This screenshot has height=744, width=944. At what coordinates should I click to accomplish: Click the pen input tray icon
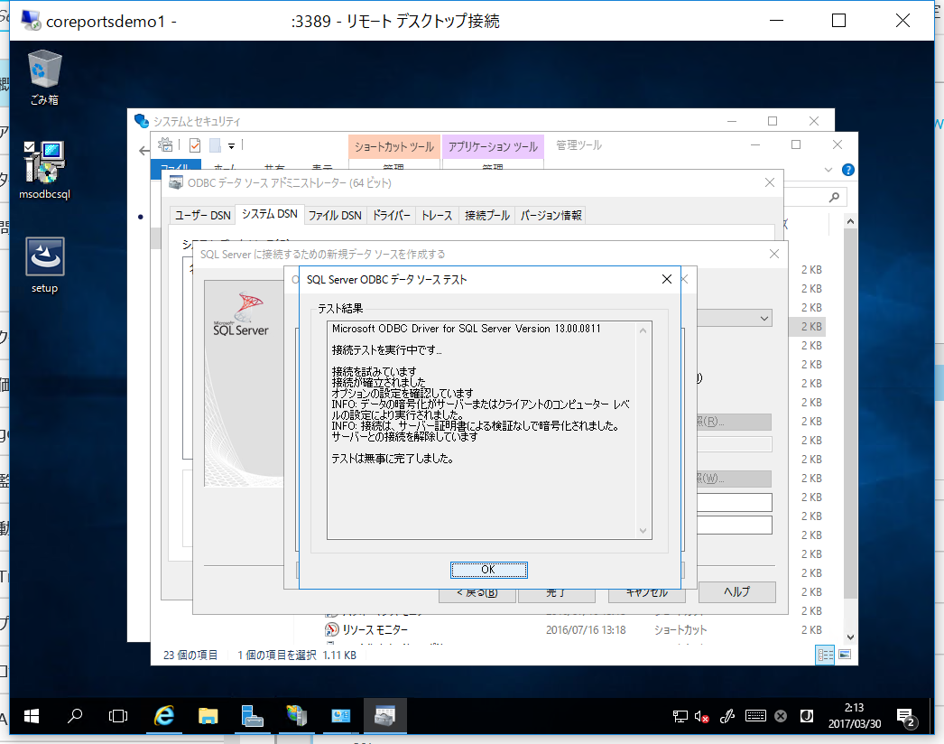point(727,716)
